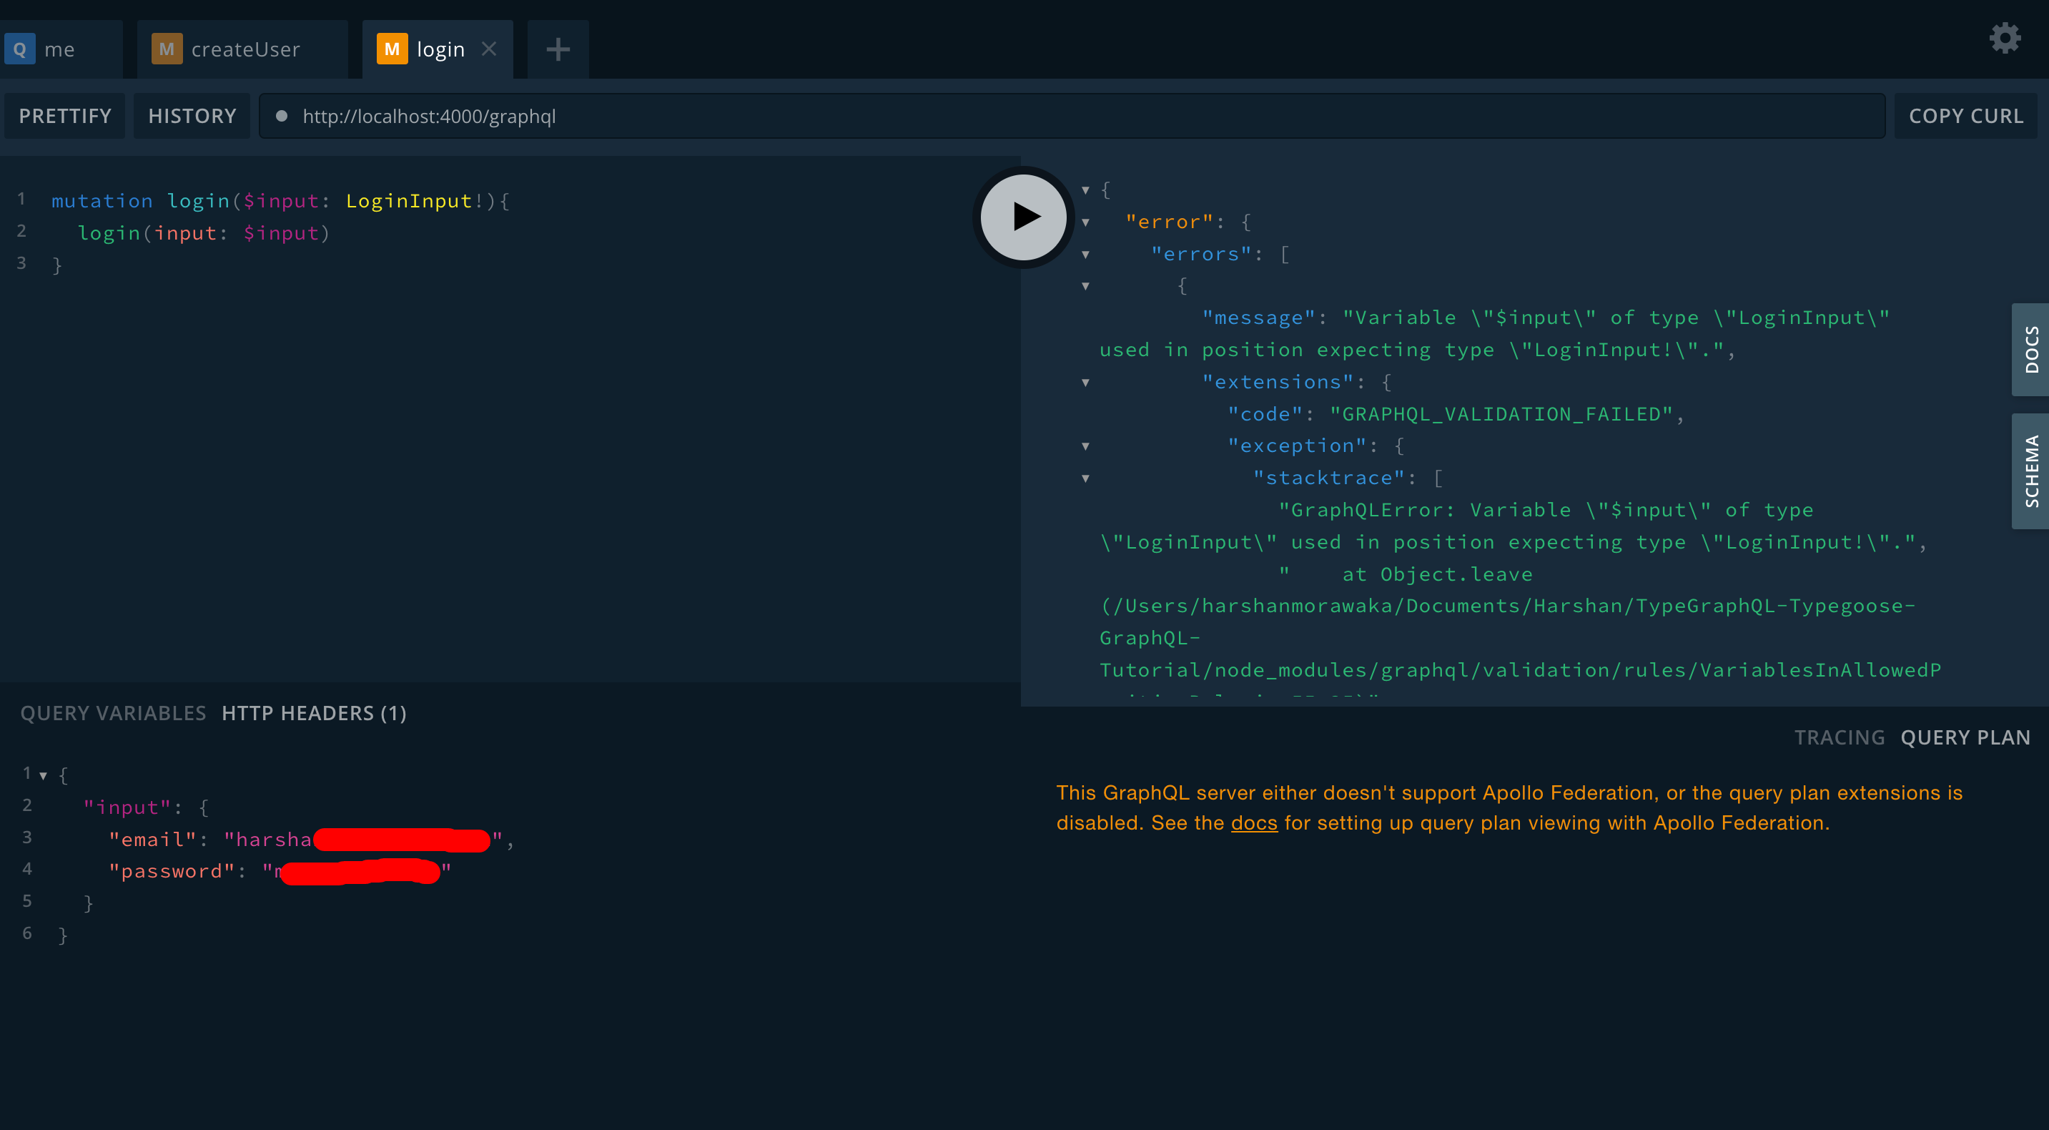
Task: Collapse the "extensions" object in response
Action: (x=1086, y=383)
